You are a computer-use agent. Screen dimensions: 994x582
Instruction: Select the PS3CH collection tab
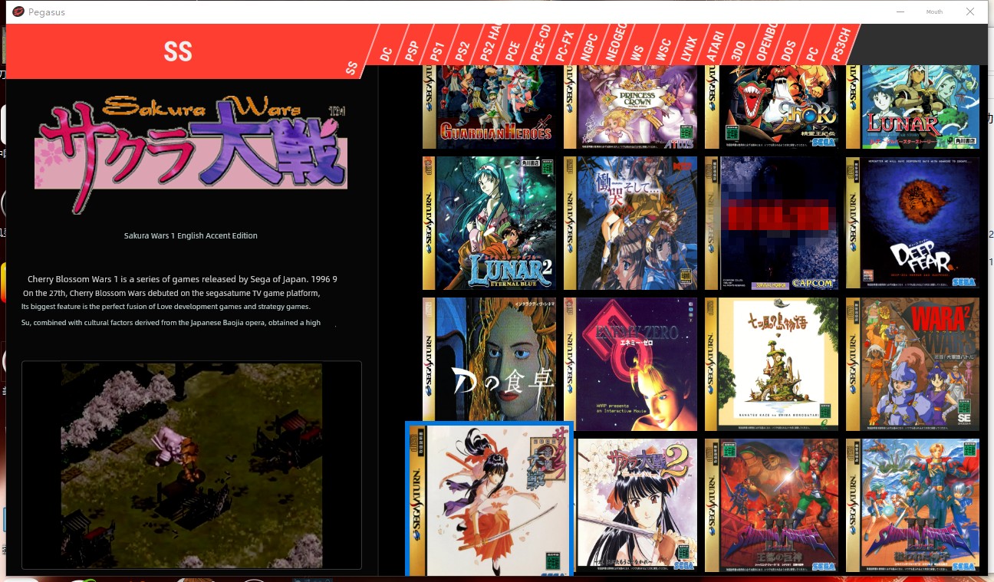point(841,46)
